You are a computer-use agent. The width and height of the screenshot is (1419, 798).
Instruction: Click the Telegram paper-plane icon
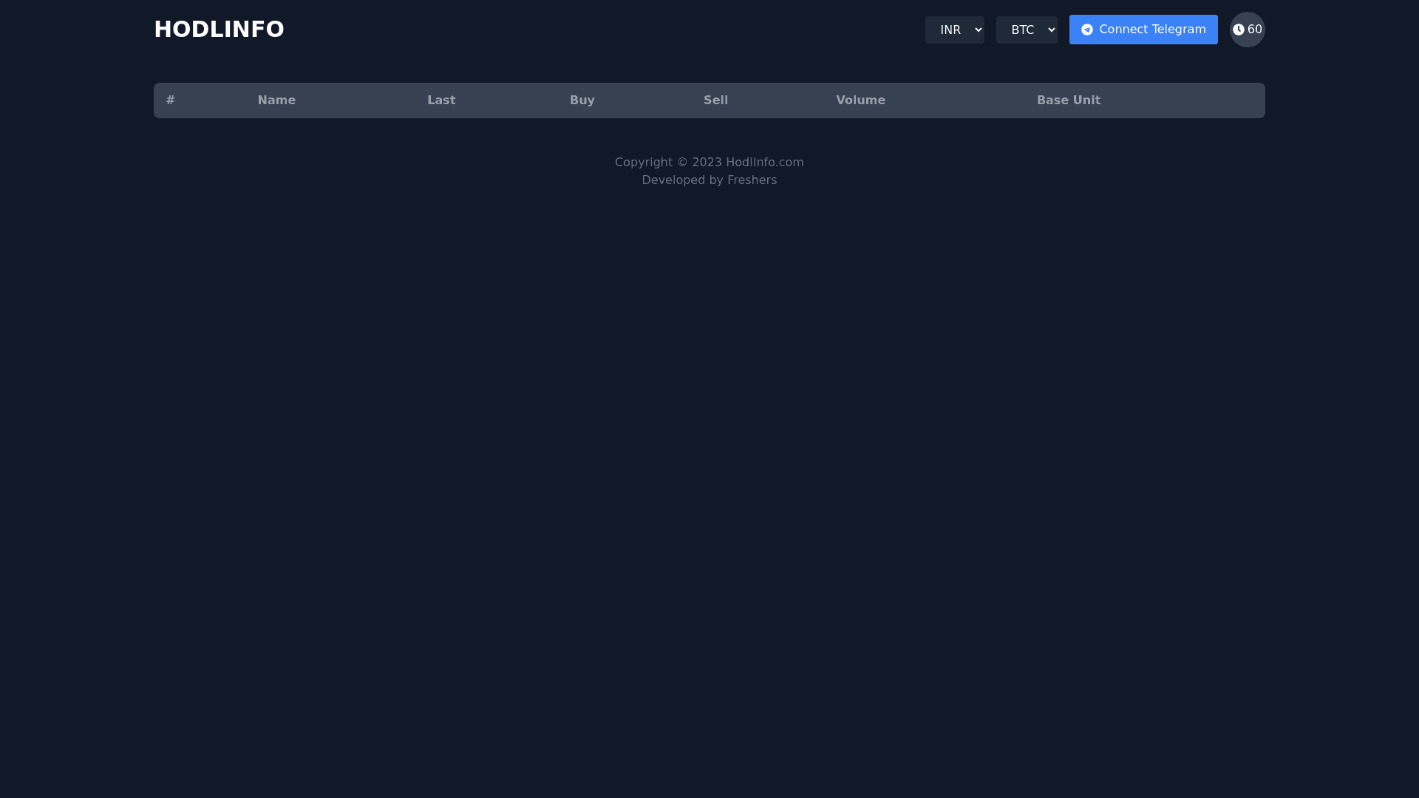pos(1086,30)
